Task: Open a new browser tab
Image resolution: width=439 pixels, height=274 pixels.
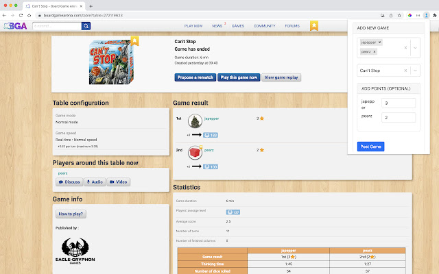Action: [91, 6]
